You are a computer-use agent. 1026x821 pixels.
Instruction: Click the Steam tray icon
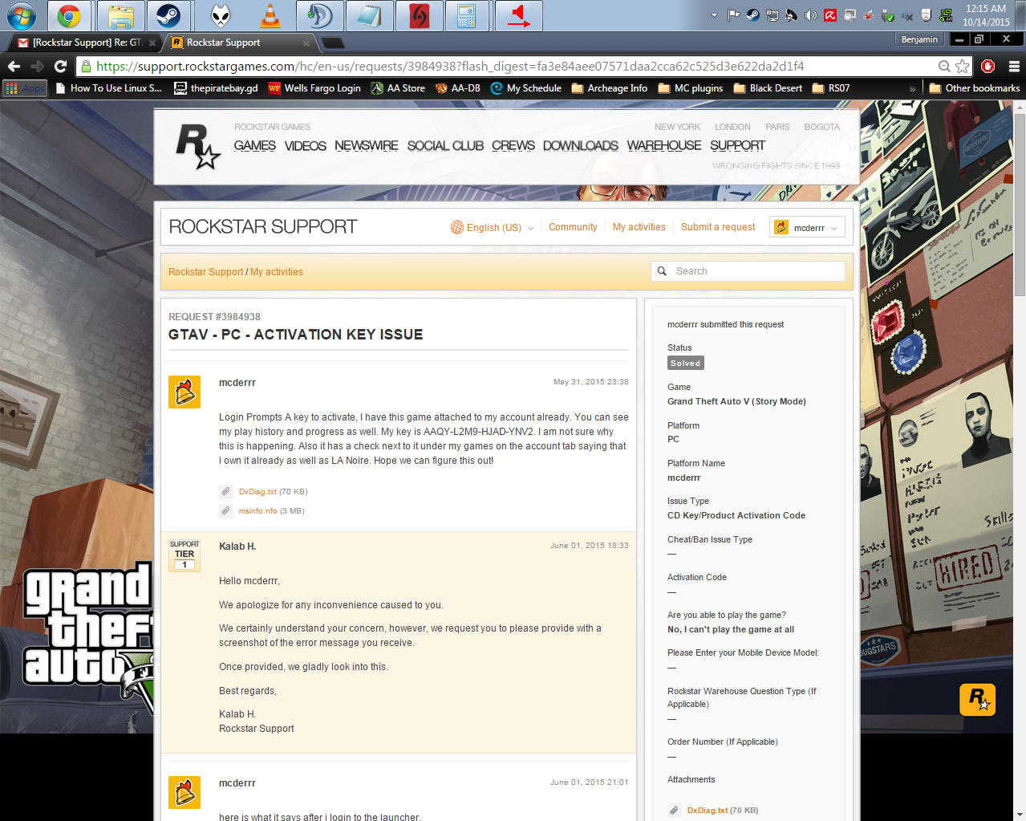point(752,15)
